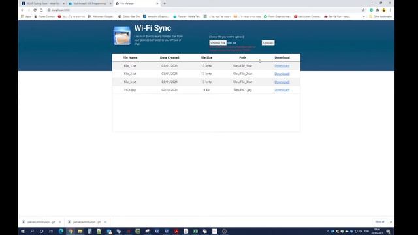Image resolution: width=418 pixels, height=235 pixels.
Task: Click the Upload button
Action: [x=268, y=43]
